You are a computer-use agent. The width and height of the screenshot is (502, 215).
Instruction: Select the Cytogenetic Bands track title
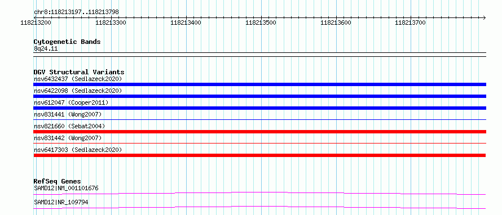point(67,42)
